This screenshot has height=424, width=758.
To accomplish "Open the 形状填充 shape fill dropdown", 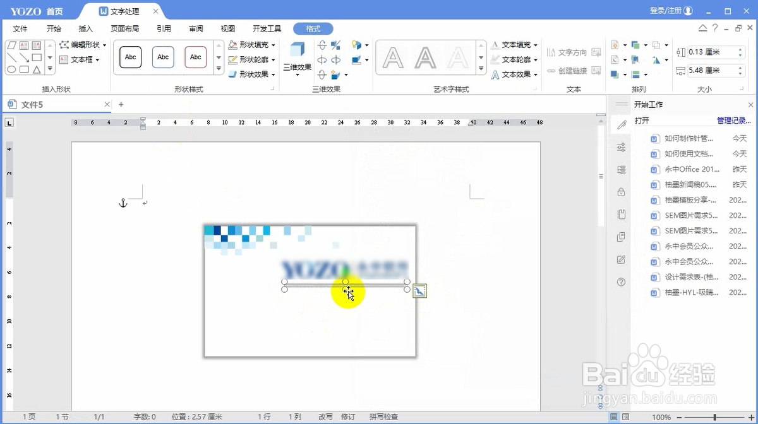I will coord(251,45).
